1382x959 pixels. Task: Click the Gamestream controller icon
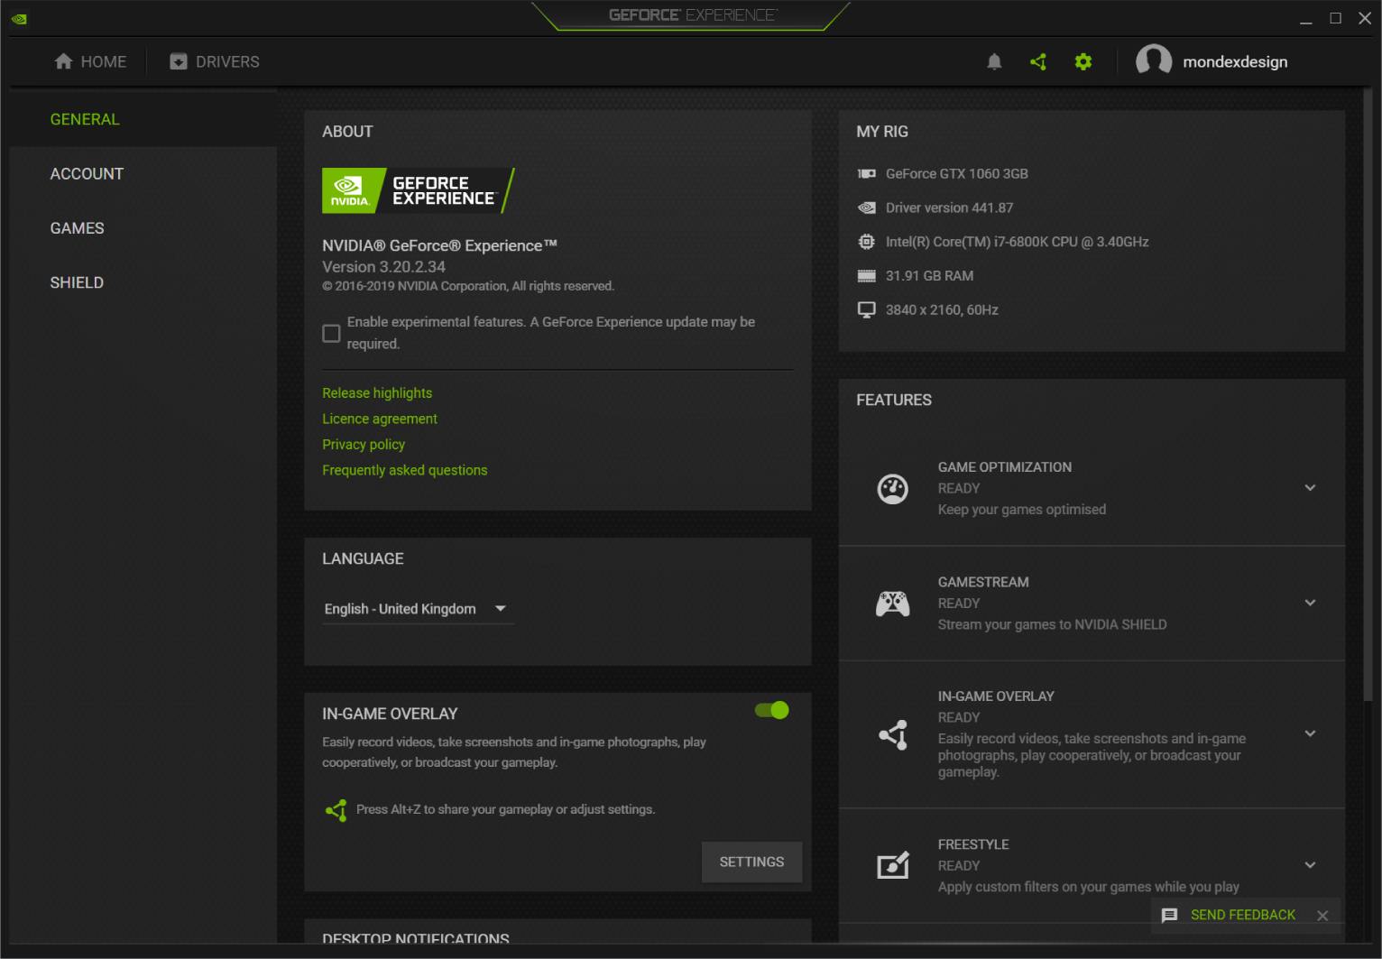pyautogui.click(x=893, y=604)
